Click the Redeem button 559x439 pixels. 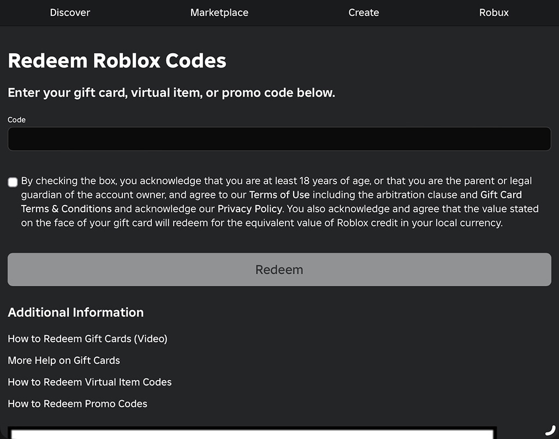279,269
